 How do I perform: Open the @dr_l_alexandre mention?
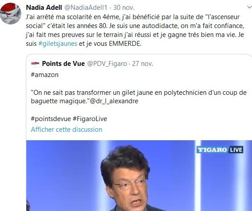point(114,101)
